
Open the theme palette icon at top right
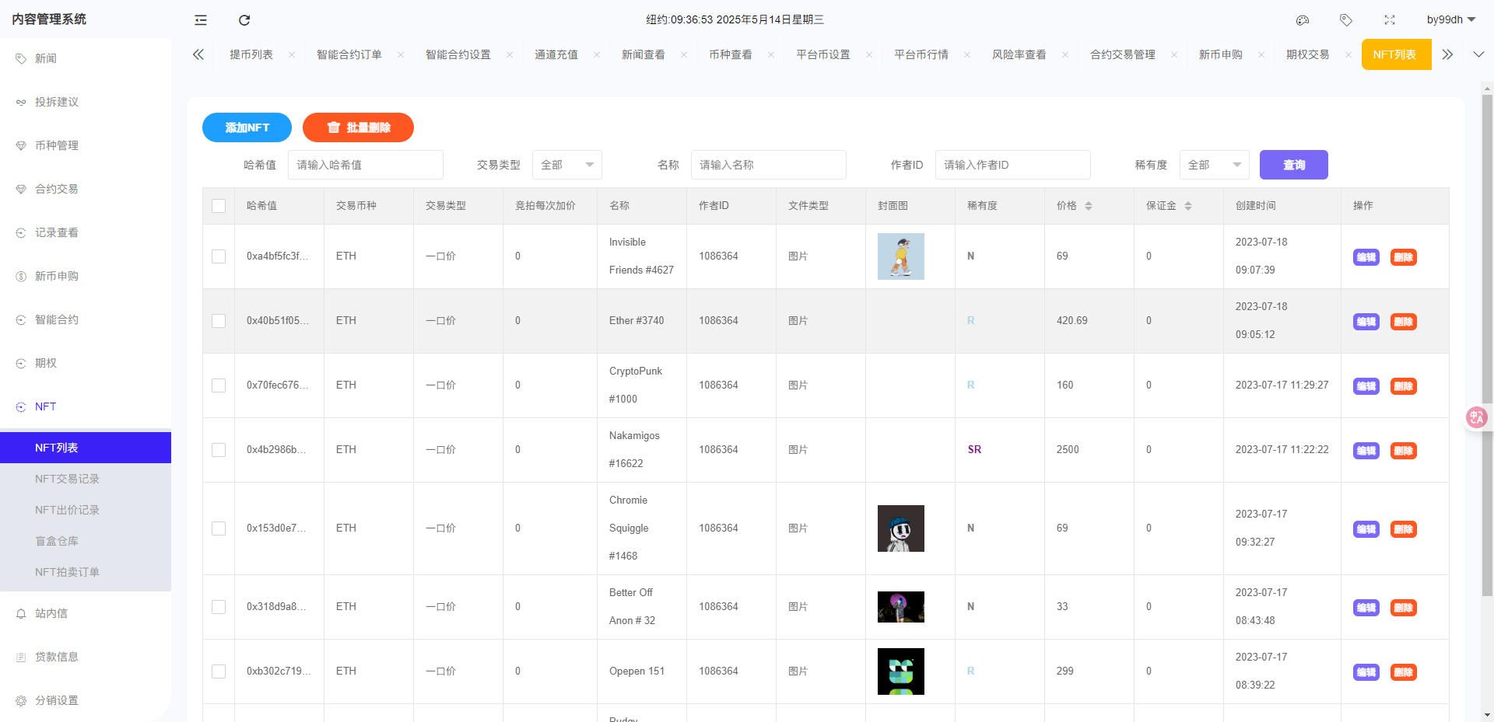pos(1303,19)
